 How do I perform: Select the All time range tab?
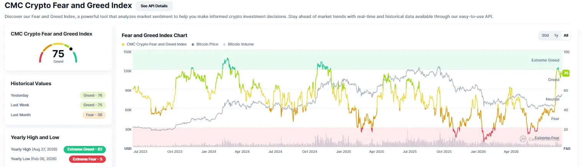(566, 36)
